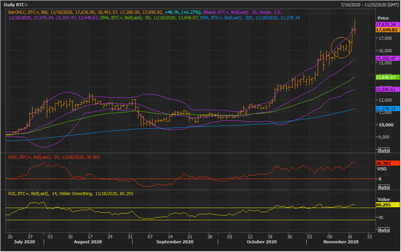Click the ROC axis zero label
This screenshot has width=401, height=252.
(380, 179)
